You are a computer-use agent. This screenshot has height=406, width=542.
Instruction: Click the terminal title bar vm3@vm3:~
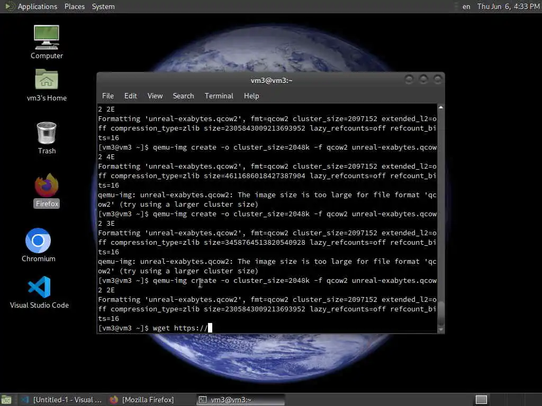tap(272, 80)
